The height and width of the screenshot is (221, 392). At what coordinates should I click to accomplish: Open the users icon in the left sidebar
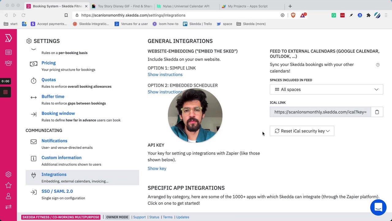pos(8,63)
